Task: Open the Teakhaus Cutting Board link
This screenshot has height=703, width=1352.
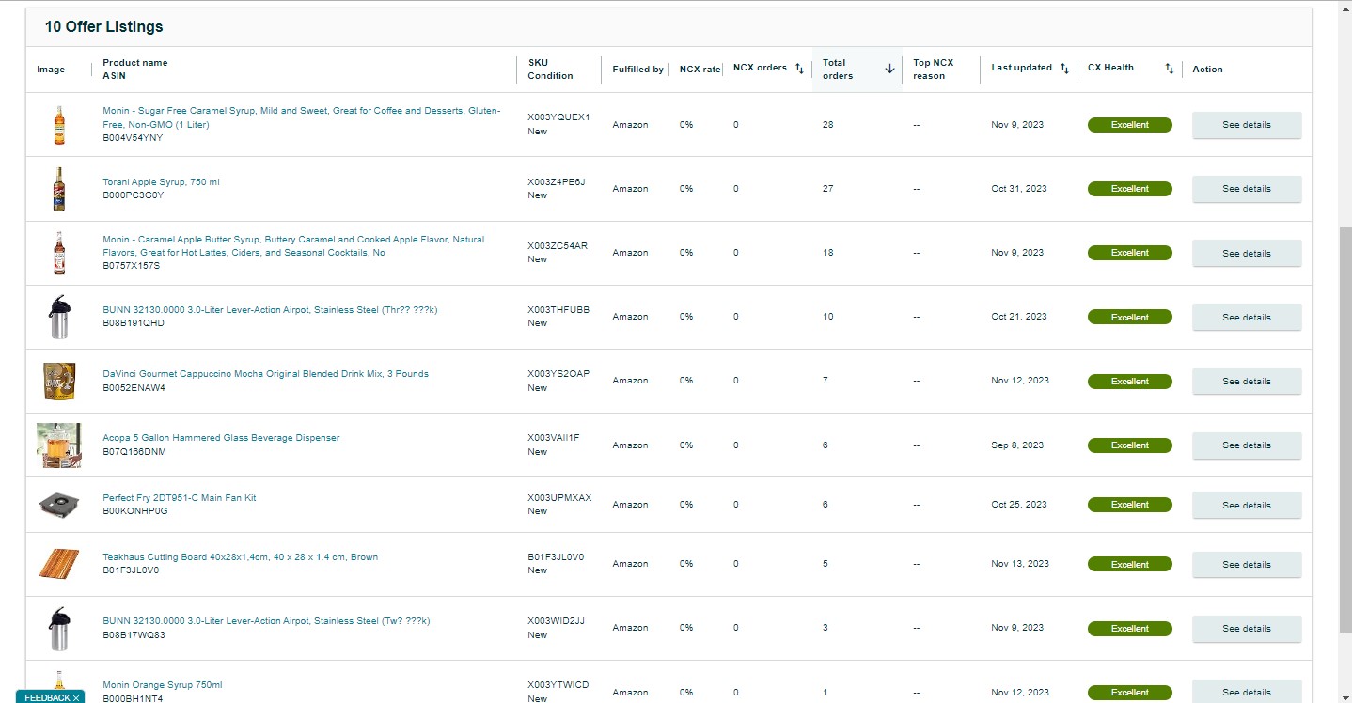Action: point(240,557)
